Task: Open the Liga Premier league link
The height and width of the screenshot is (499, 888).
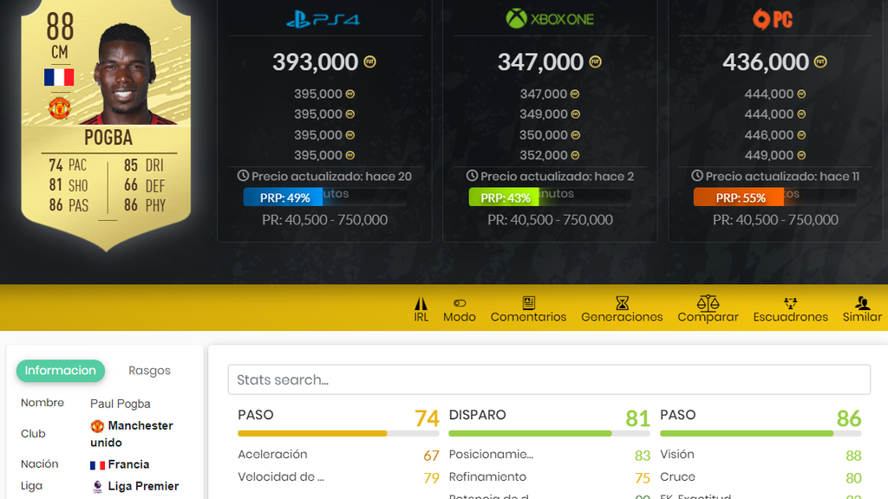Action: click(x=143, y=486)
